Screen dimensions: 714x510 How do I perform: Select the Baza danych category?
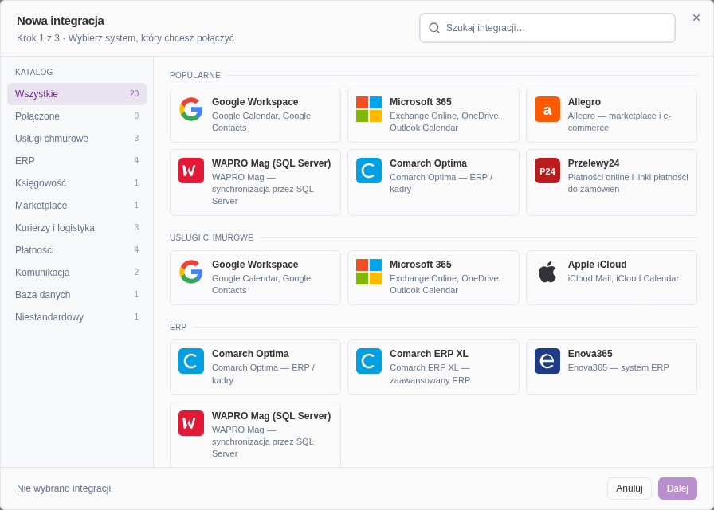tap(76, 295)
